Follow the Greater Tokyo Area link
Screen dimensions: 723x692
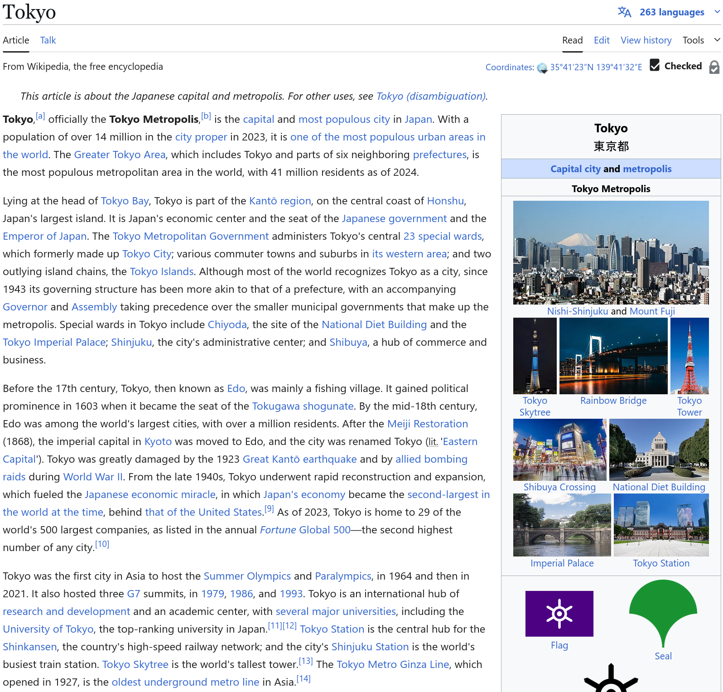tap(120, 155)
